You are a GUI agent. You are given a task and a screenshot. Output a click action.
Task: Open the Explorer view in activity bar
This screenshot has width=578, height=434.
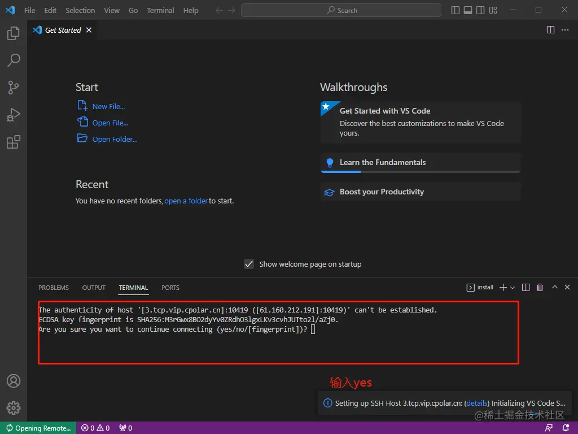coord(14,33)
